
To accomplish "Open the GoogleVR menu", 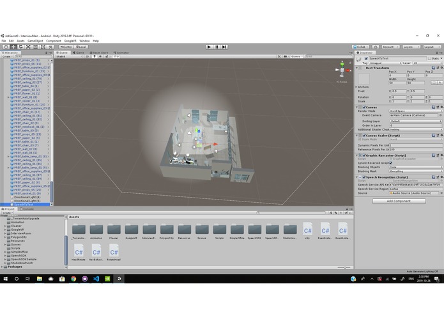I will 70,41.
